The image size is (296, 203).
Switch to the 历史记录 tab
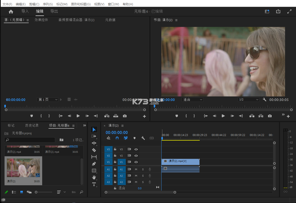click(32, 126)
